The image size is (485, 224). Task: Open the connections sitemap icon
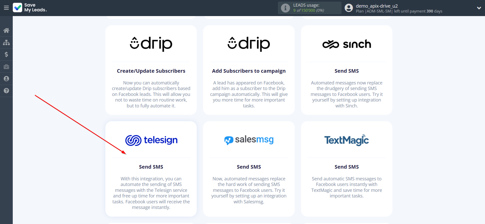tap(6, 43)
